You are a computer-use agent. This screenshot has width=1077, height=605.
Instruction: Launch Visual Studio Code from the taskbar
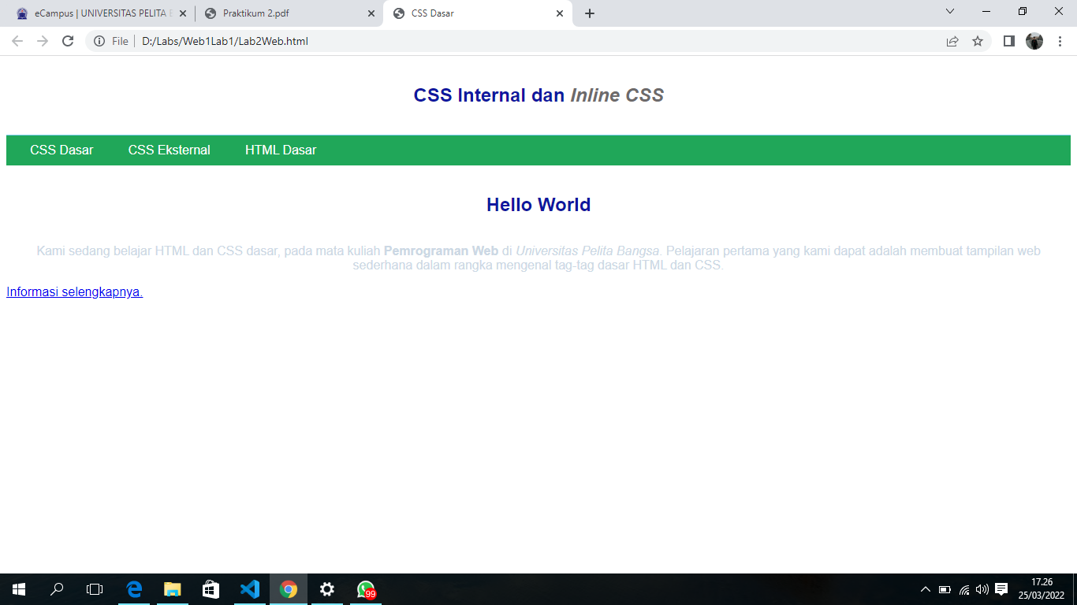pyautogui.click(x=250, y=588)
